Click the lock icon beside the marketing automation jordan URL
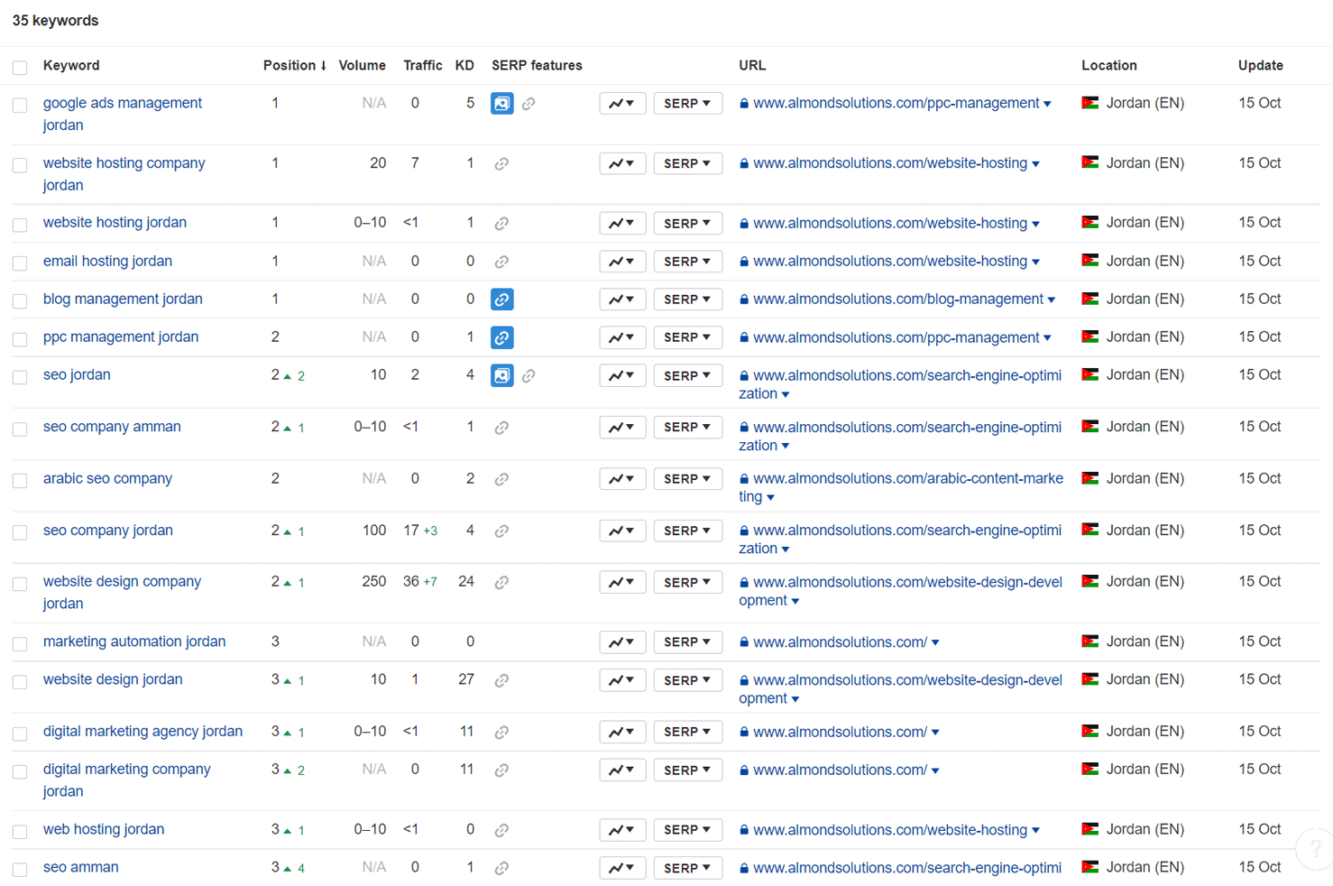Image resolution: width=1333 pixels, height=886 pixels. pyautogui.click(x=744, y=642)
